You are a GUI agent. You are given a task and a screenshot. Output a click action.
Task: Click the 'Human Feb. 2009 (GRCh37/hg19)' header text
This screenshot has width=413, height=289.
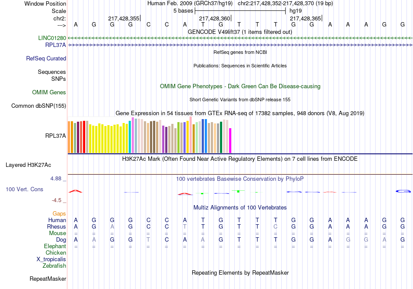190,3
